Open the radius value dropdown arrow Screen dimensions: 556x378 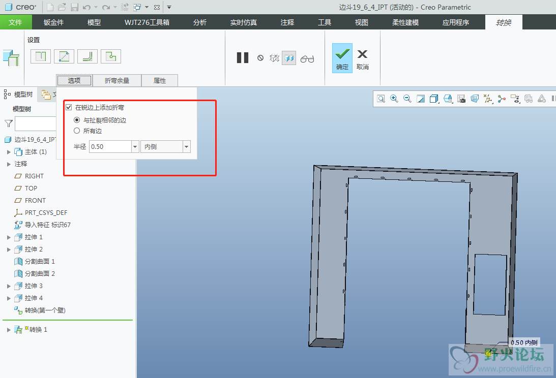tap(135, 147)
